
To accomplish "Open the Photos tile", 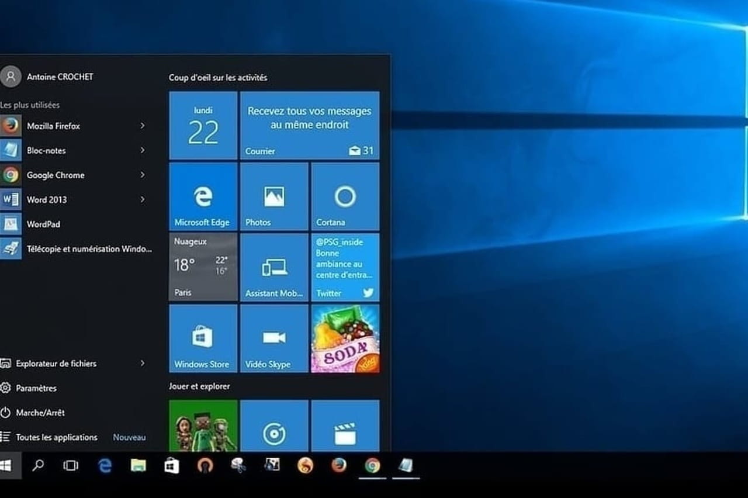I will pos(274,196).
